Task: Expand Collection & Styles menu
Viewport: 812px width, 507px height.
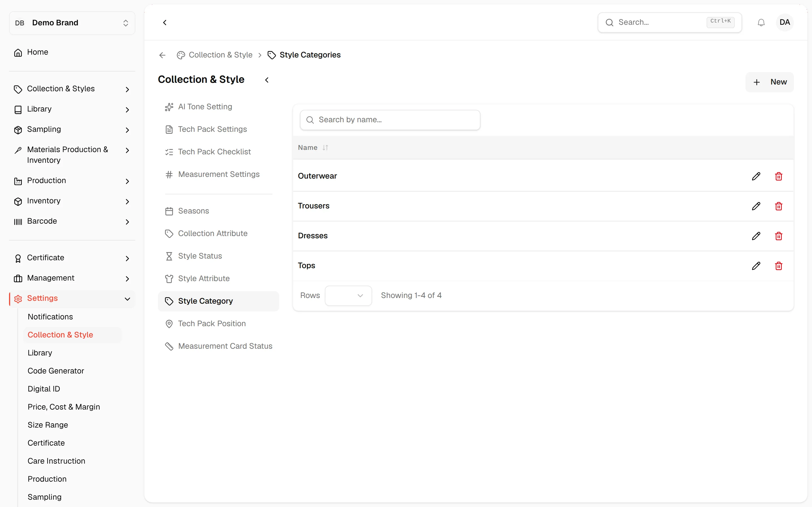Action: click(127, 89)
